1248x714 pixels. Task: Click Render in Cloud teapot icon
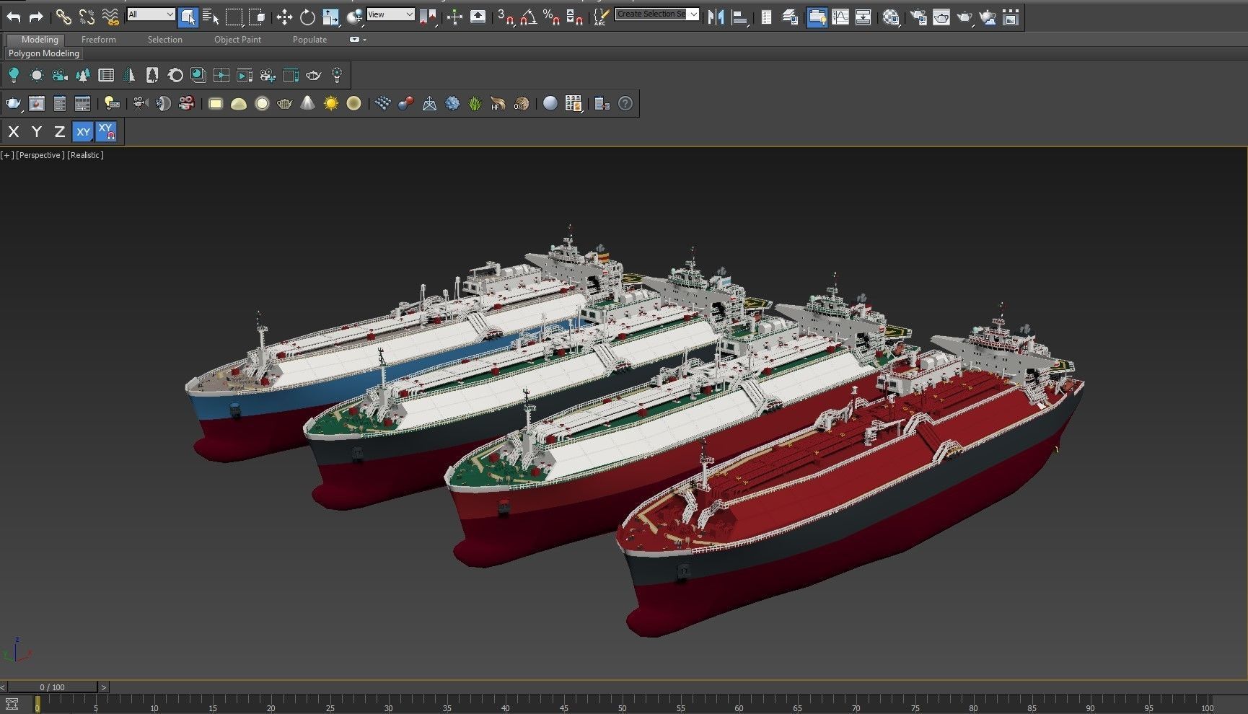pos(988,17)
